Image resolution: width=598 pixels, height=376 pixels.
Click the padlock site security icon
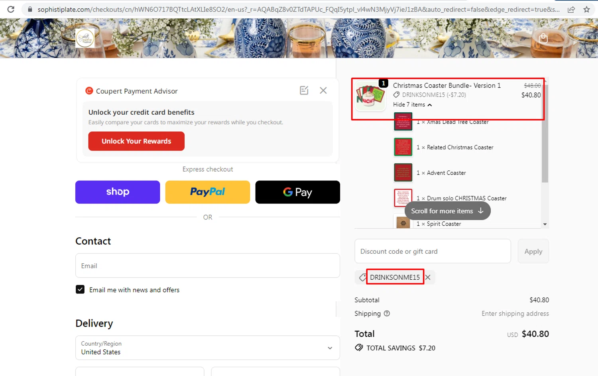(x=30, y=9)
